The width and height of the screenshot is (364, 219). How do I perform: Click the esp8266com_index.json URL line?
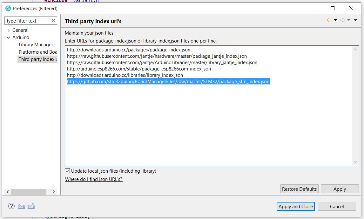pyautogui.click(x=139, y=69)
